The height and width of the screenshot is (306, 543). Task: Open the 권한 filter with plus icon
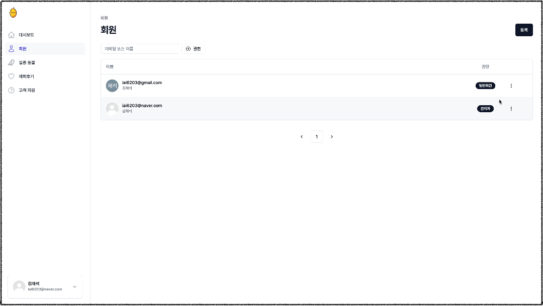point(193,49)
